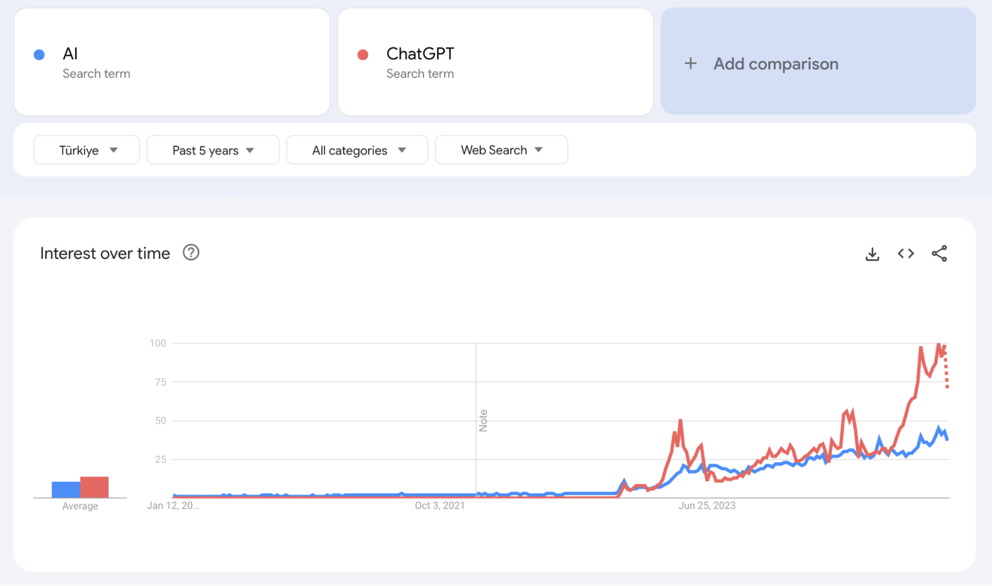This screenshot has width=992, height=586.
Task: Open the Interest over time help icon
Action: [x=191, y=253]
